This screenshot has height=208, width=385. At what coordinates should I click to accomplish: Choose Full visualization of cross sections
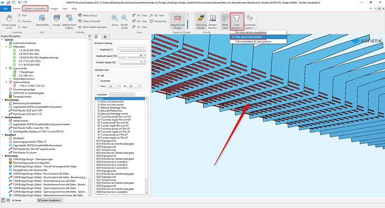point(253,42)
